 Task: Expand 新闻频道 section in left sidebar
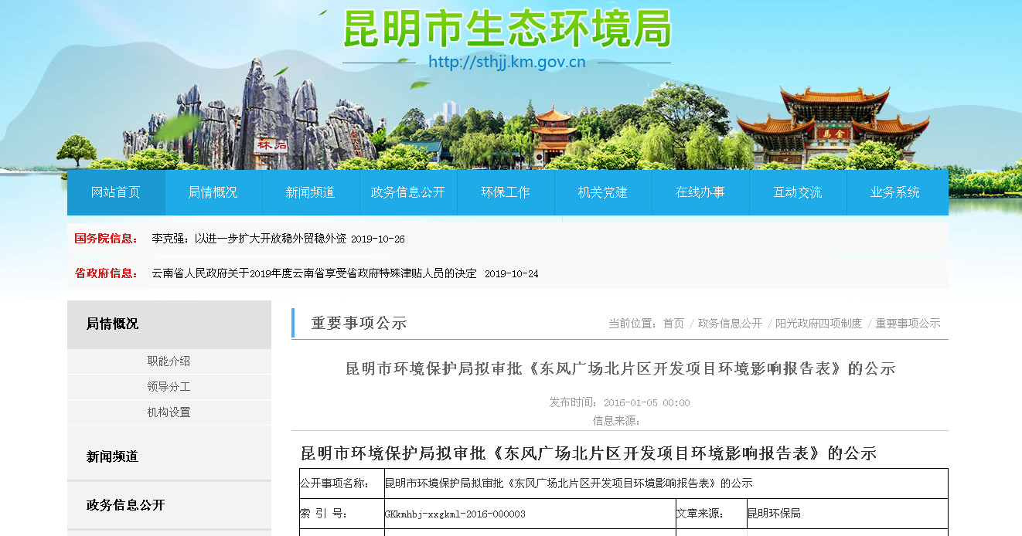(113, 456)
